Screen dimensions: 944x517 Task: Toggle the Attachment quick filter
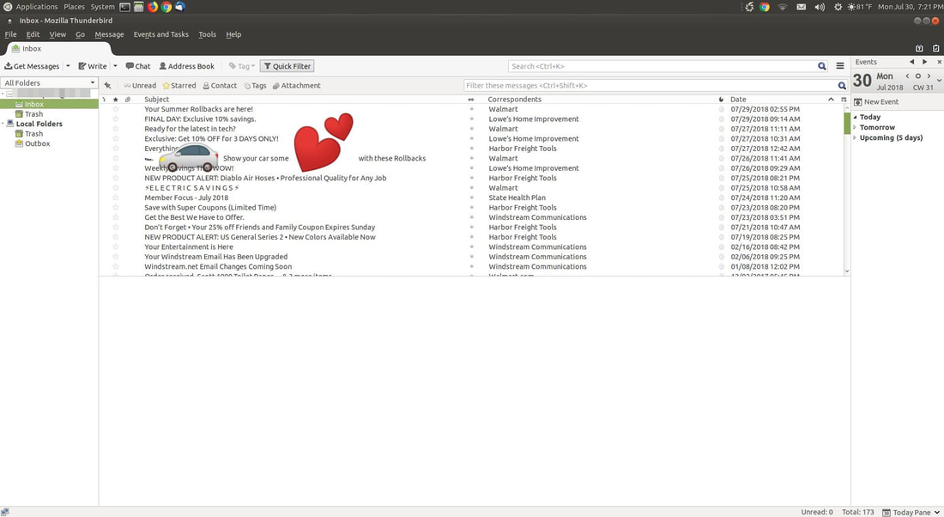click(296, 86)
